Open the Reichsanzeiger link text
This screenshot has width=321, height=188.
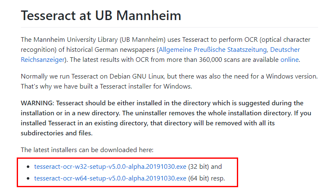tap(43, 60)
